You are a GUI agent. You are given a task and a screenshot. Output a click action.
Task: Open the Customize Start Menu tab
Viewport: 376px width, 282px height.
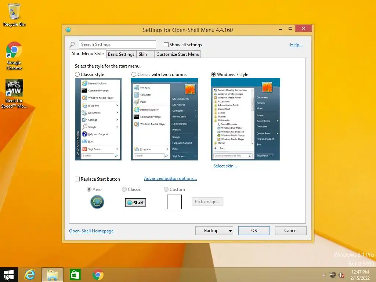click(x=178, y=54)
